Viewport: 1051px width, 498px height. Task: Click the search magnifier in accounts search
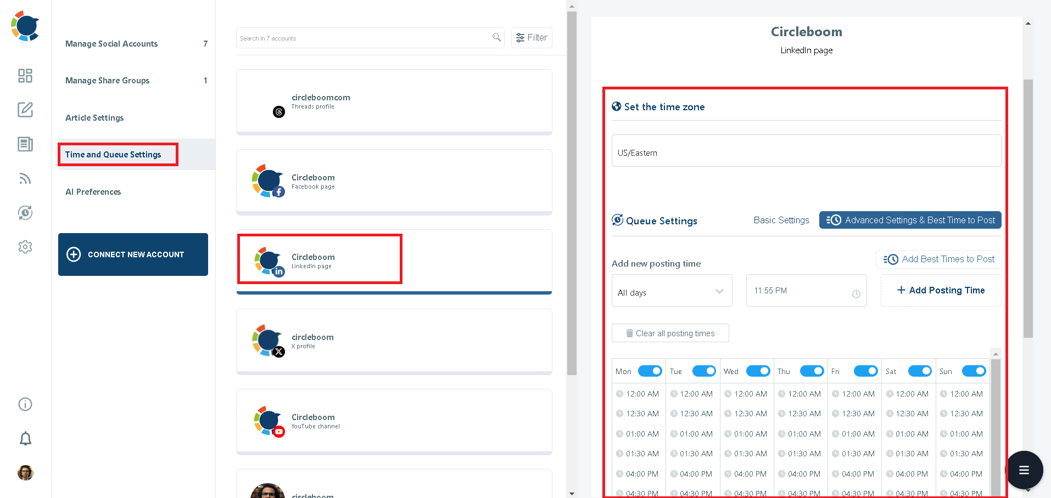496,37
